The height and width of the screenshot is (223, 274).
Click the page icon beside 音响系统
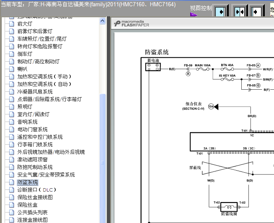pyautogui.click(x=12, y=122)
